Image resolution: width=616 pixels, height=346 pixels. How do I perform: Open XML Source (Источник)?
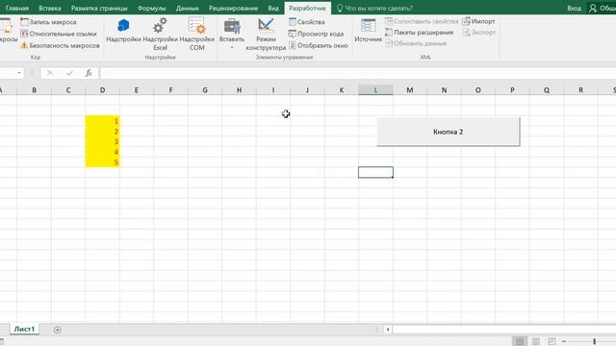coord(368,30)
